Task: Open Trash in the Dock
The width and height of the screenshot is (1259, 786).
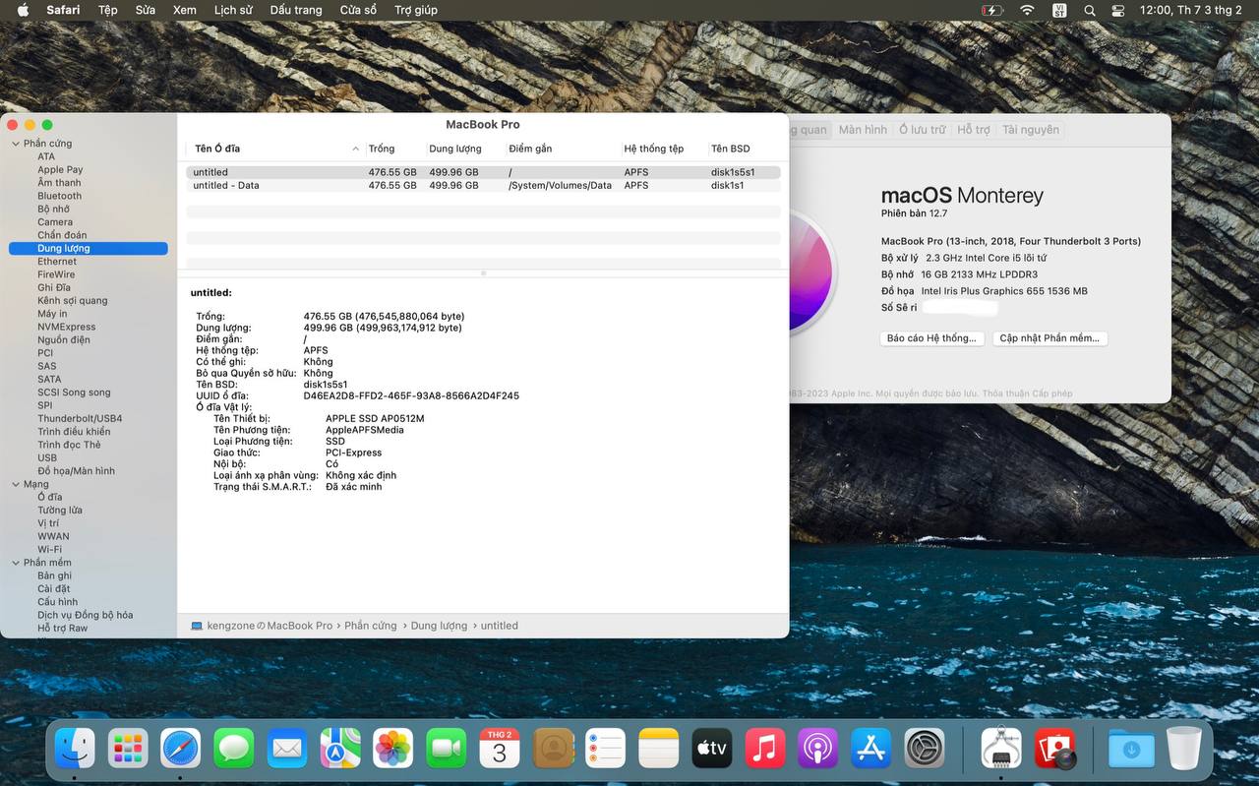Action: click(1184, 749)
